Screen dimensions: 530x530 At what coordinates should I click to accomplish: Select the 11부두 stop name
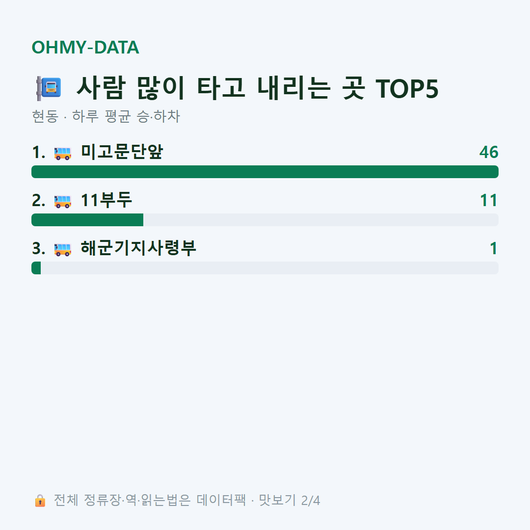pos(106,200)
